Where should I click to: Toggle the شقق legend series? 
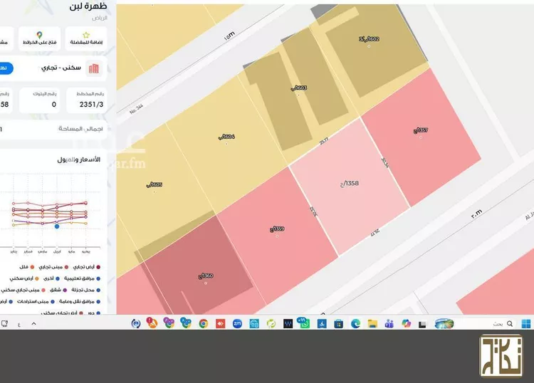[58, 290]
